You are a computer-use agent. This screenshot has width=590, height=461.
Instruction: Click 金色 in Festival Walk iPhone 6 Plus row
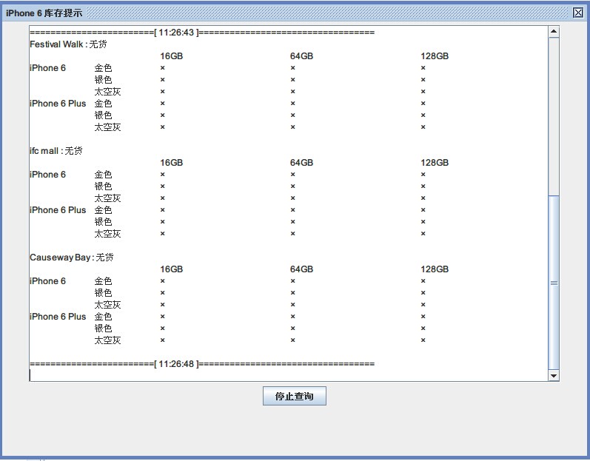coord(103,104)
